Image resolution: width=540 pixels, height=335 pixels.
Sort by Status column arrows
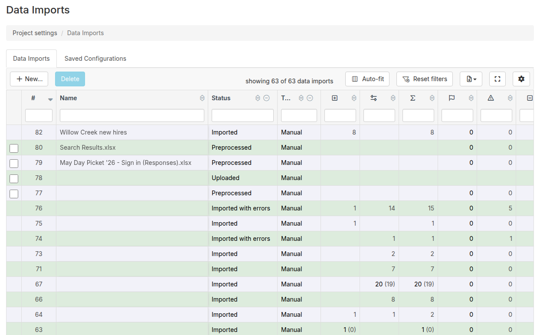pos(258,98)
